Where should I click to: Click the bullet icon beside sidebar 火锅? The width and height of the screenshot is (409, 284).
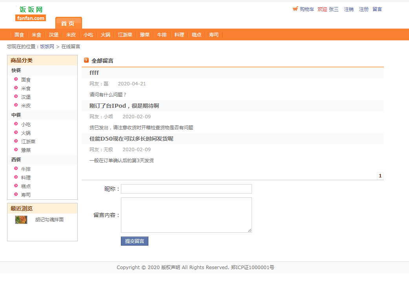16,132
